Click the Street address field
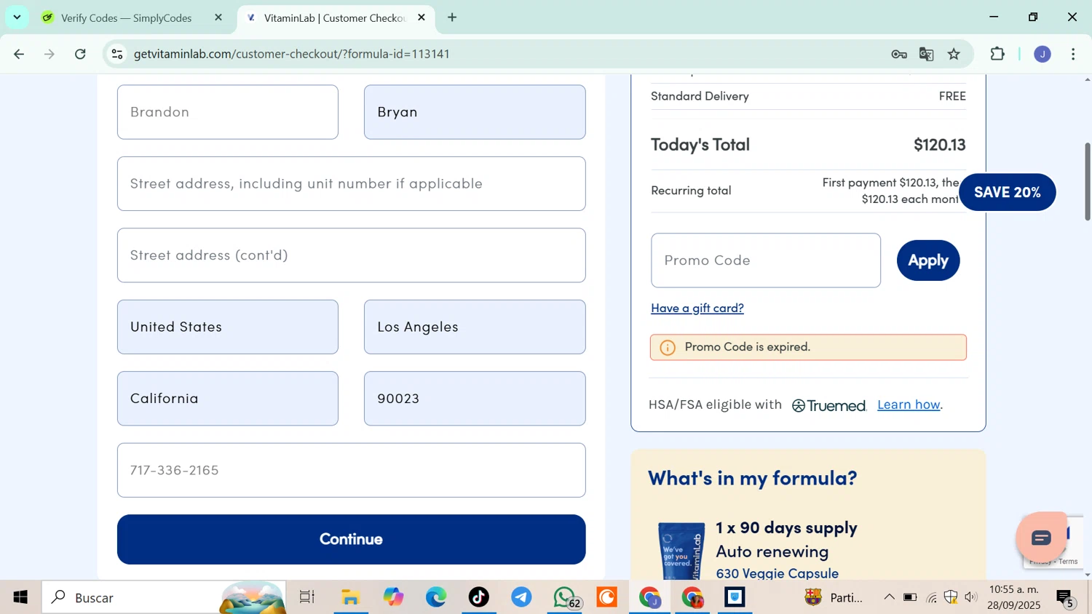This screenshot has width=1092, height=614. coord(352,183)
